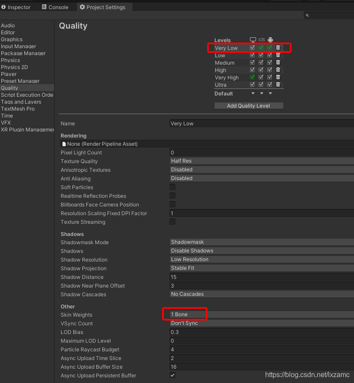Viewport: 354px width, 383px height.
Task: Open the Default quality dropdown for iOS
Action: (261, 93)
